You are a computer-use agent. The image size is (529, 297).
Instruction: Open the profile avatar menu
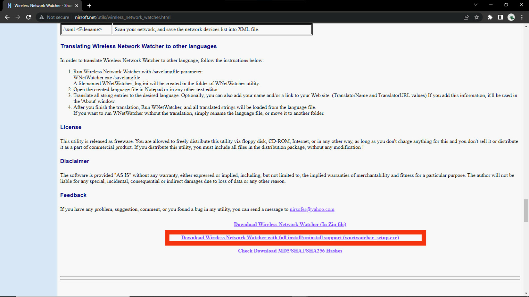coord(511,17)
